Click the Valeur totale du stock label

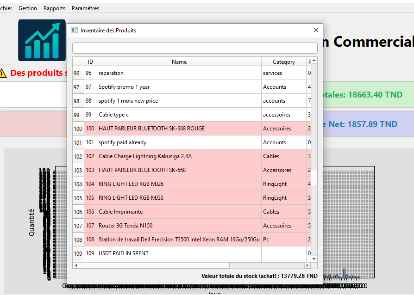click(259, 276)
